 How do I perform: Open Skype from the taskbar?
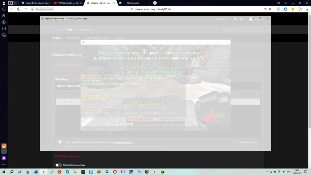[x=67, y=172]
